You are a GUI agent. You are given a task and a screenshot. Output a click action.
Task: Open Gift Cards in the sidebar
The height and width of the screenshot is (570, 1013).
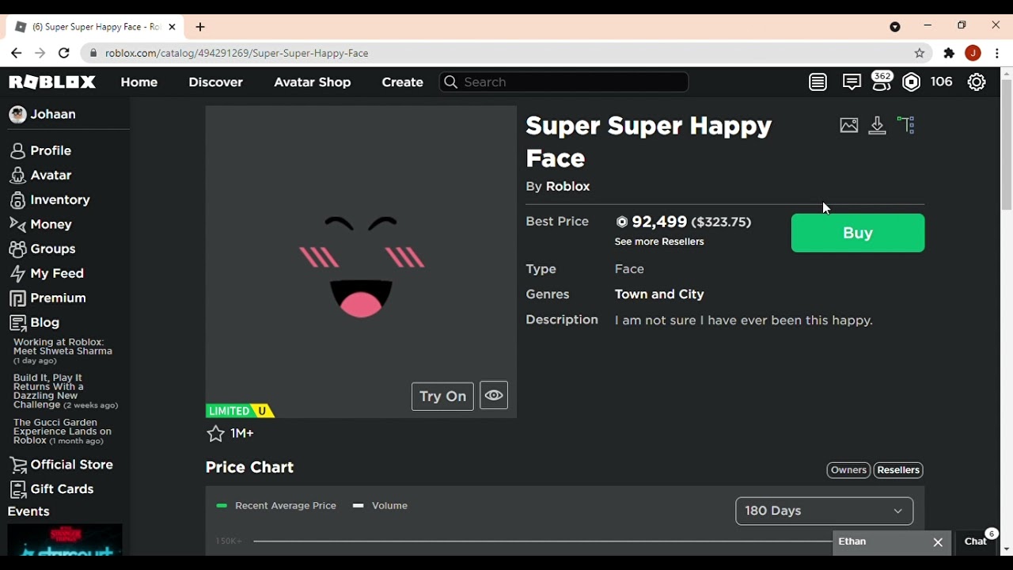[52, 489]
